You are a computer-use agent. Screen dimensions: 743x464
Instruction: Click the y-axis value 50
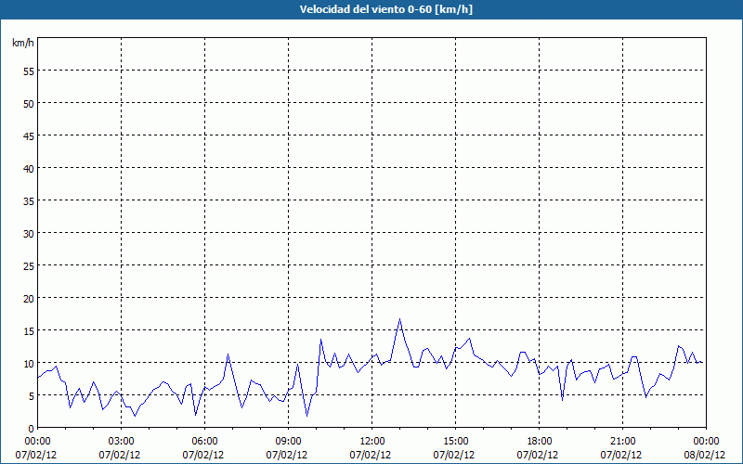coord(29,104)
